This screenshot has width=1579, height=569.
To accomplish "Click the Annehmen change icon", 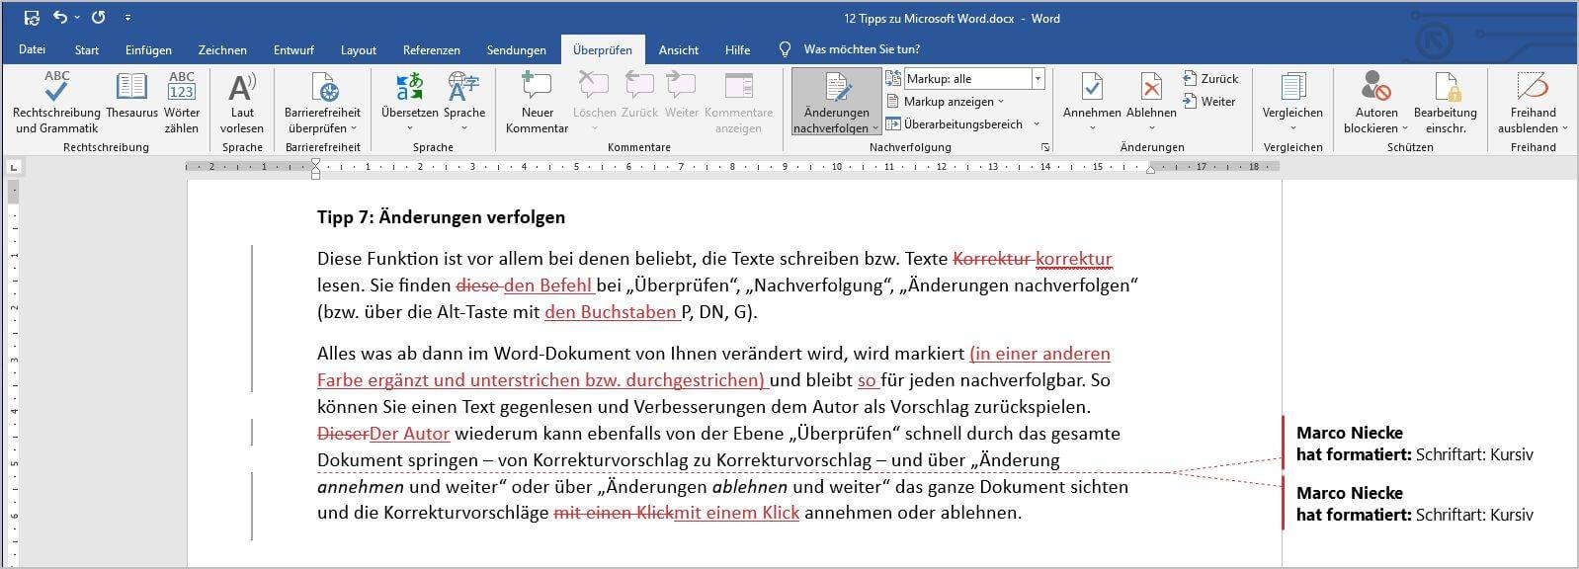I will (1092, 89).
